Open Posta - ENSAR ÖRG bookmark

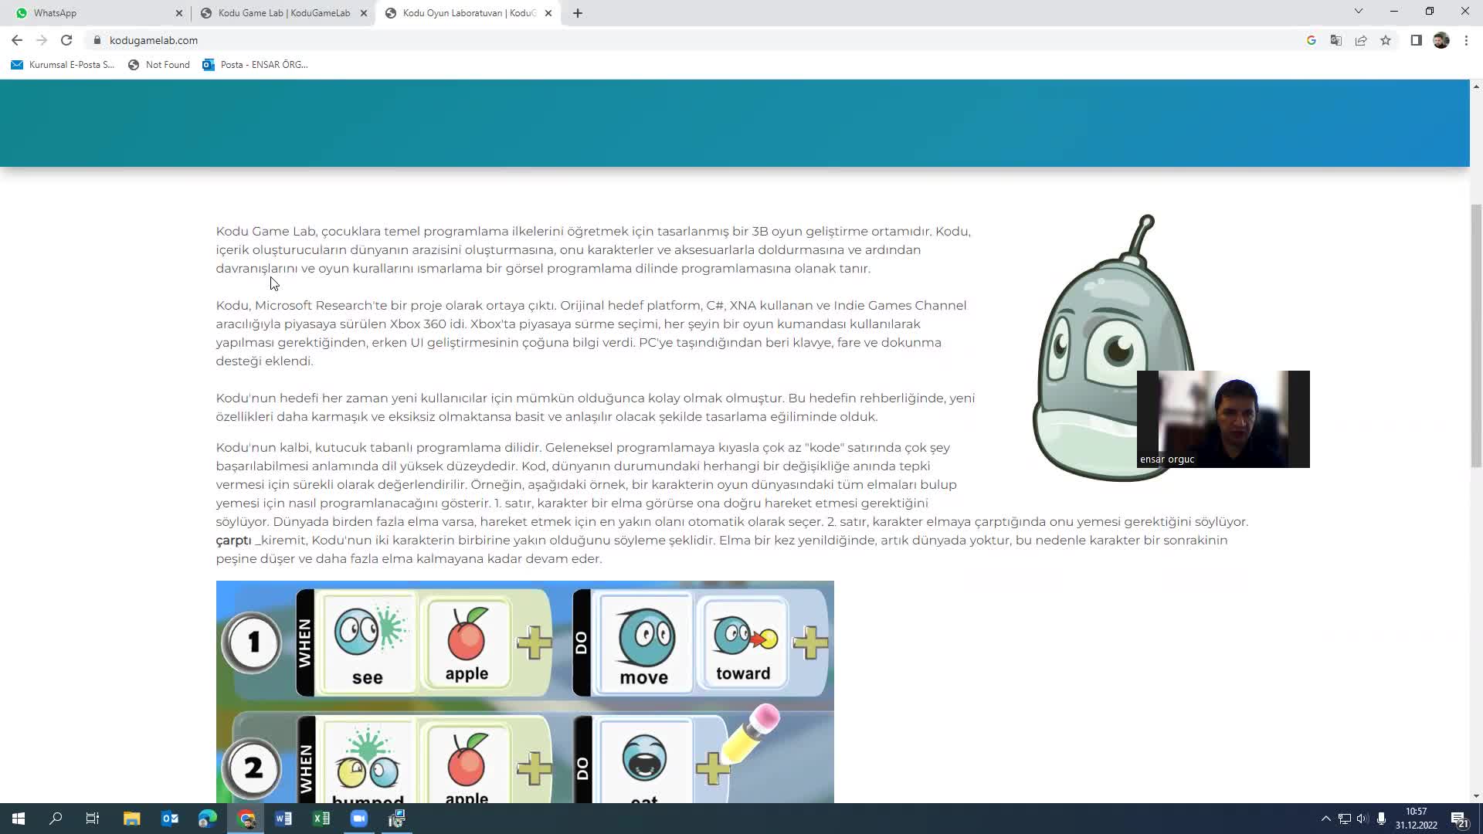click(256, 65)
